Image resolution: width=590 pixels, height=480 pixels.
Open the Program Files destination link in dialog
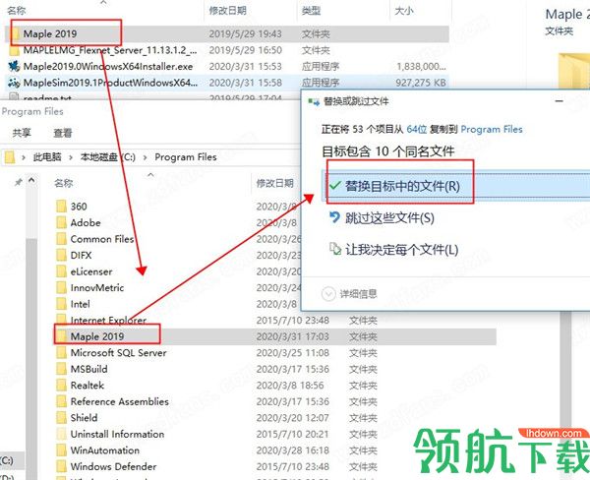click(x=492, y=130)
